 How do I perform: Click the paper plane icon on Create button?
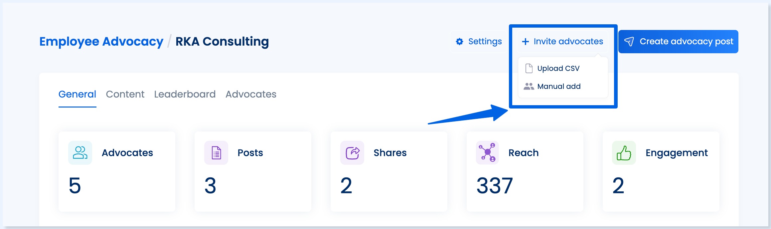pyautogui.click(x=629, y=42)
